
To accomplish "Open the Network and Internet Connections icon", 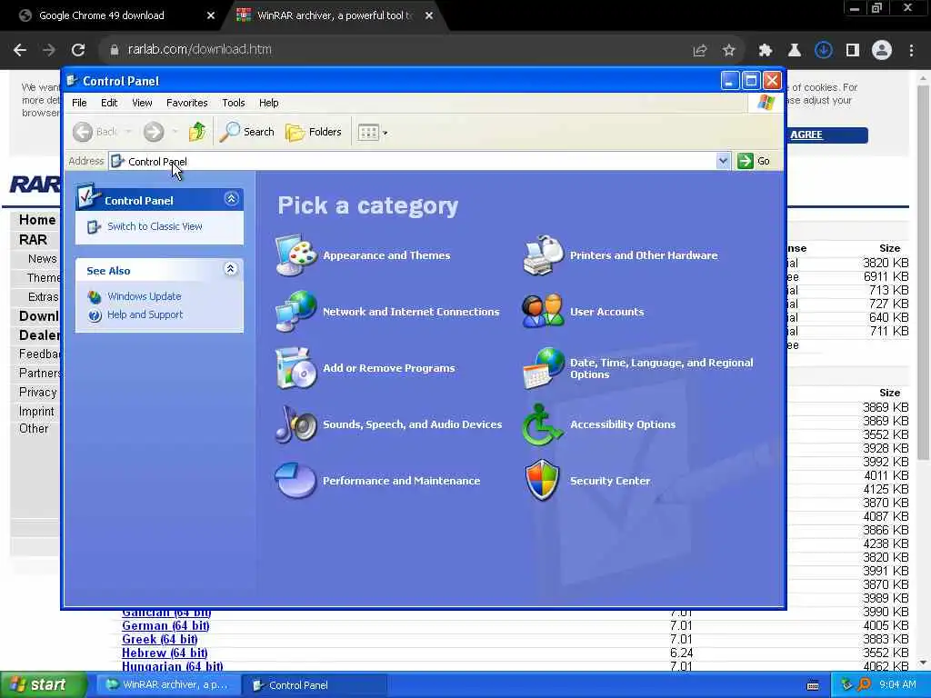I will (x=295, y=311).
